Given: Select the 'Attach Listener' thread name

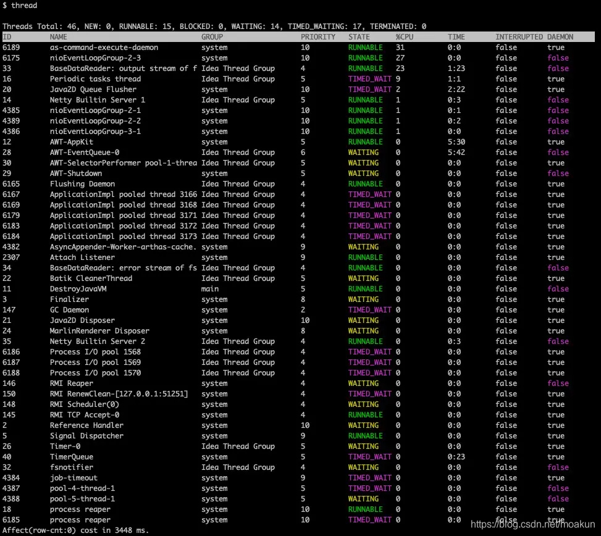Looking at the screenshot, I should (x=82, y=258).
